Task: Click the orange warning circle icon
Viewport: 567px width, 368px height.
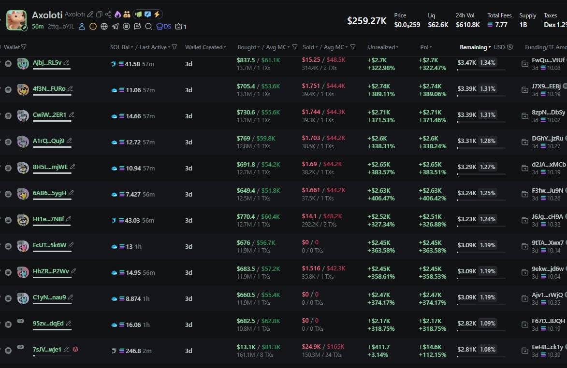Action: (93, 27)
